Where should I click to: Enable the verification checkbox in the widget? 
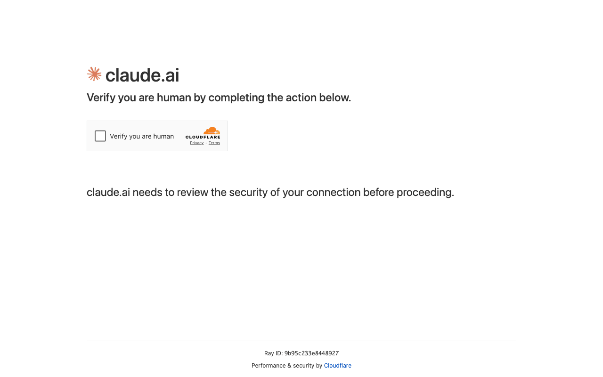click(x=100, y=136)
